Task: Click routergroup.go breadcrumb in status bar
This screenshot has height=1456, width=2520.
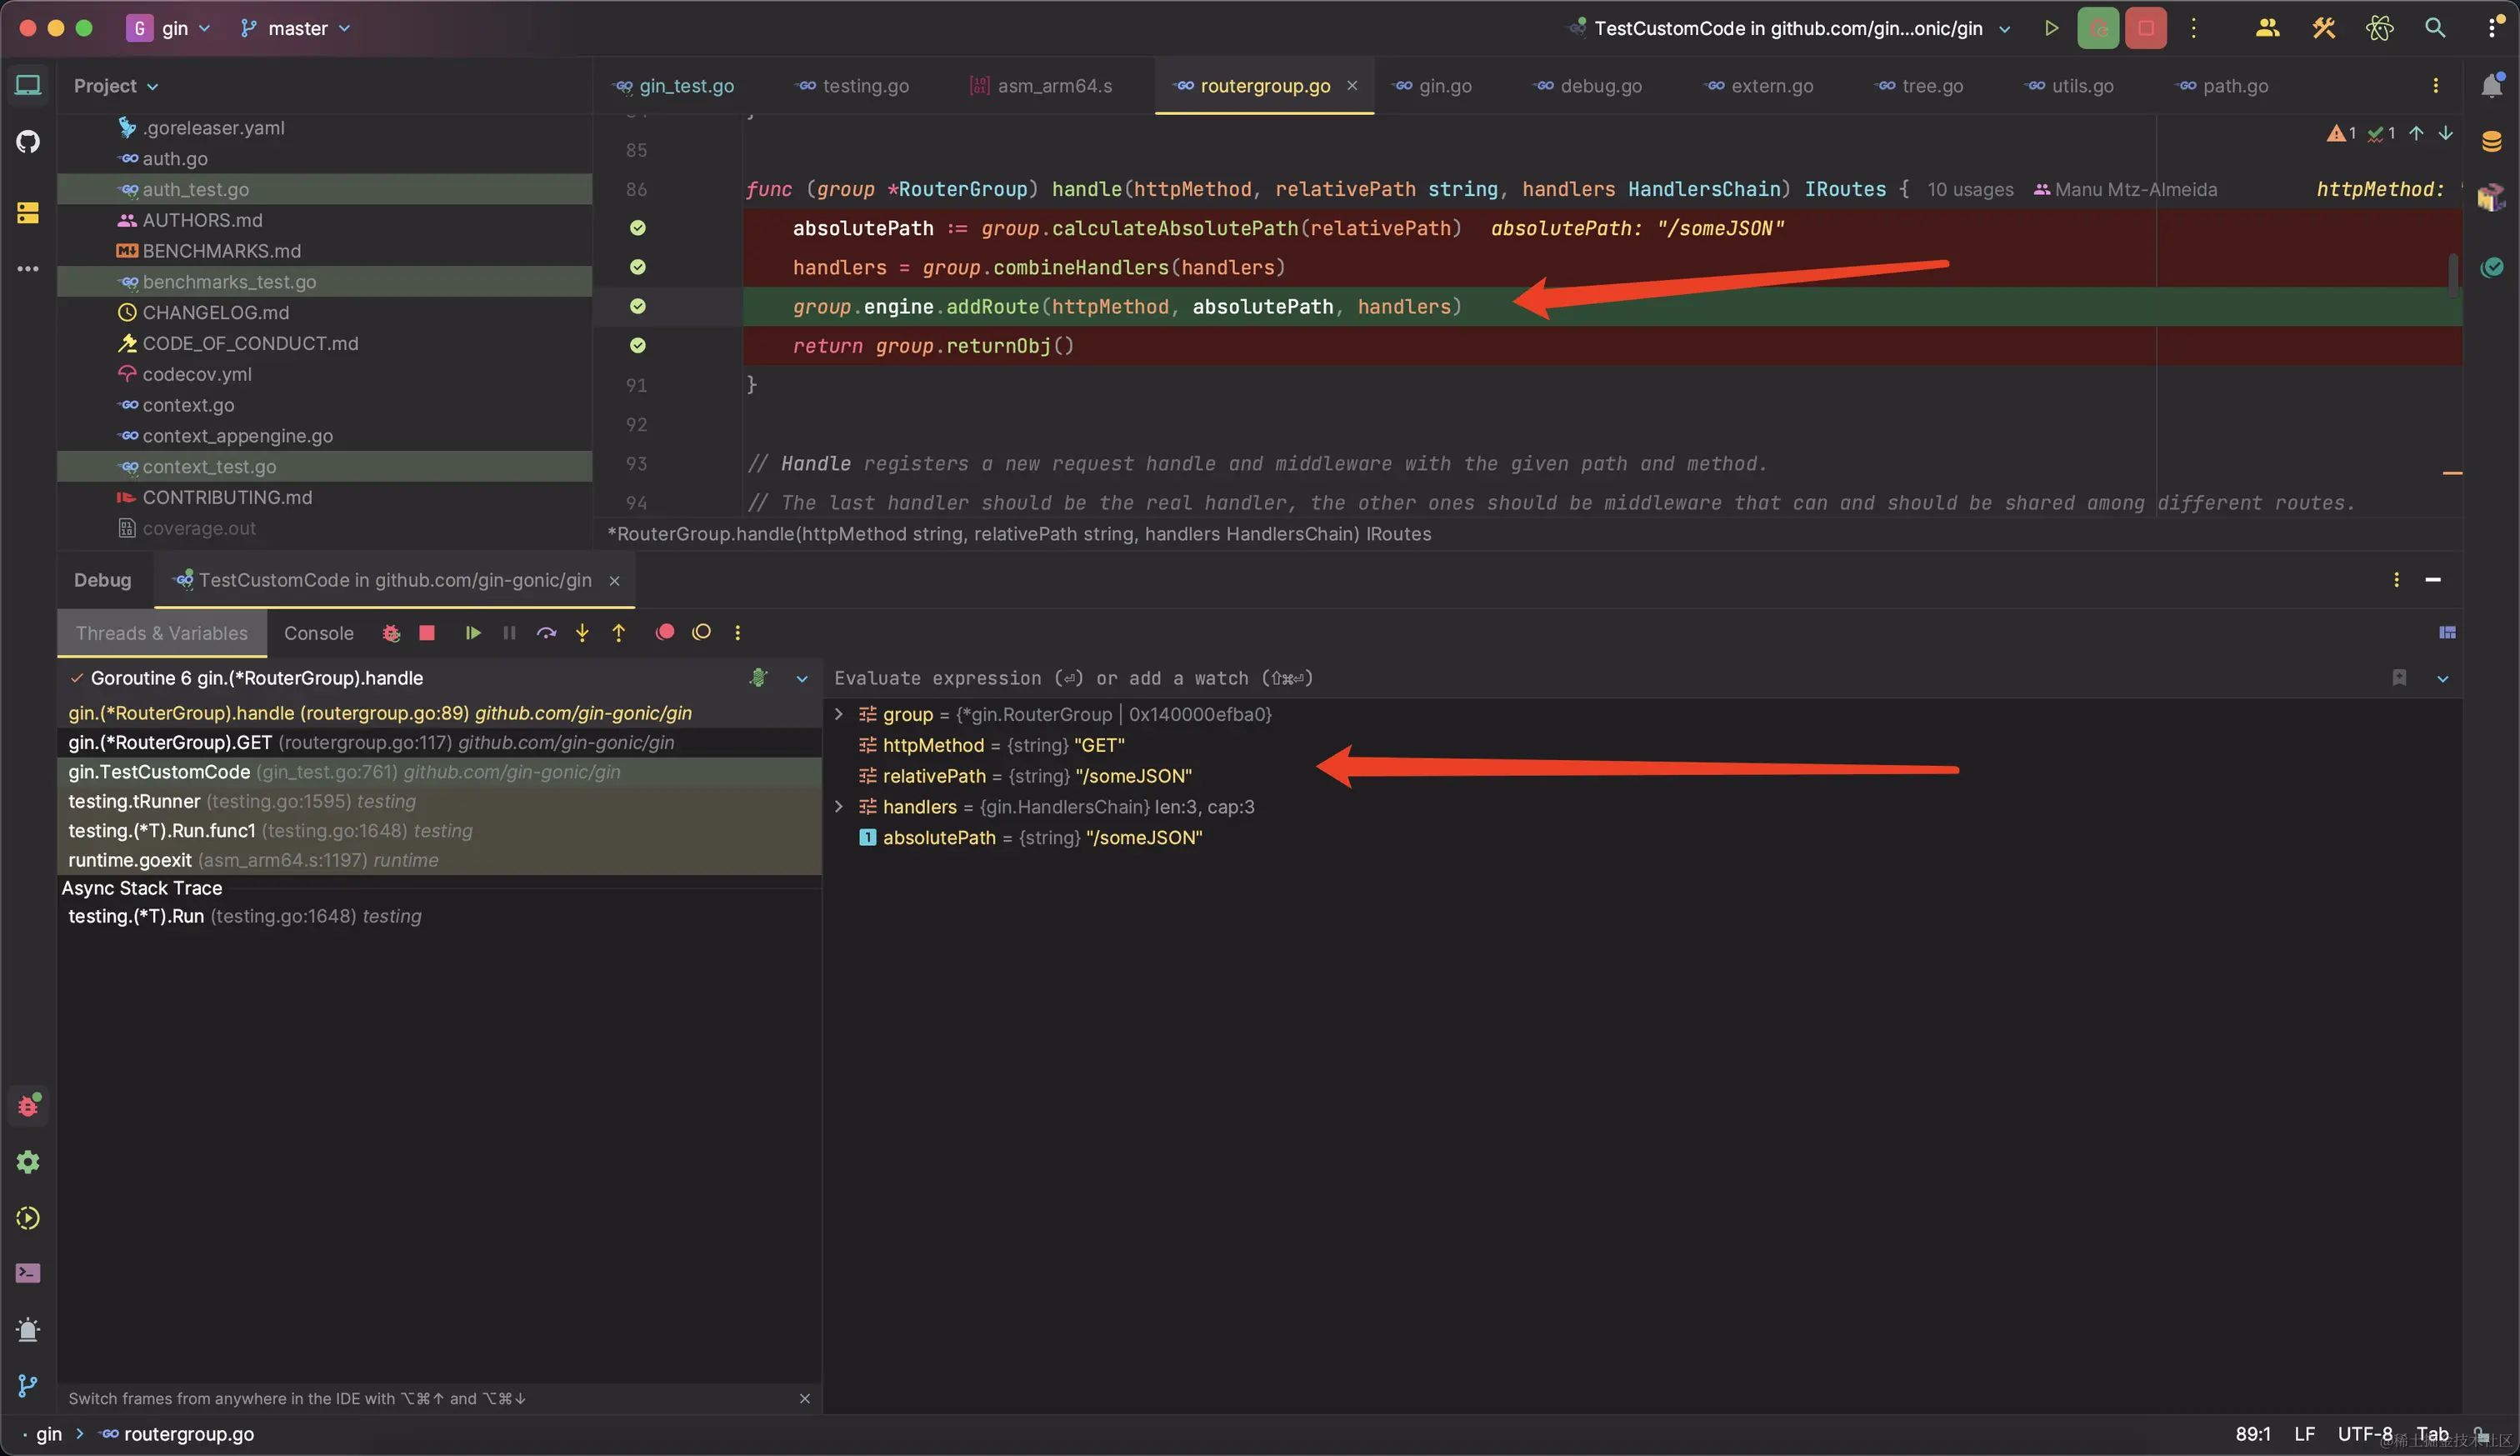Action: tap(178, 1434)
